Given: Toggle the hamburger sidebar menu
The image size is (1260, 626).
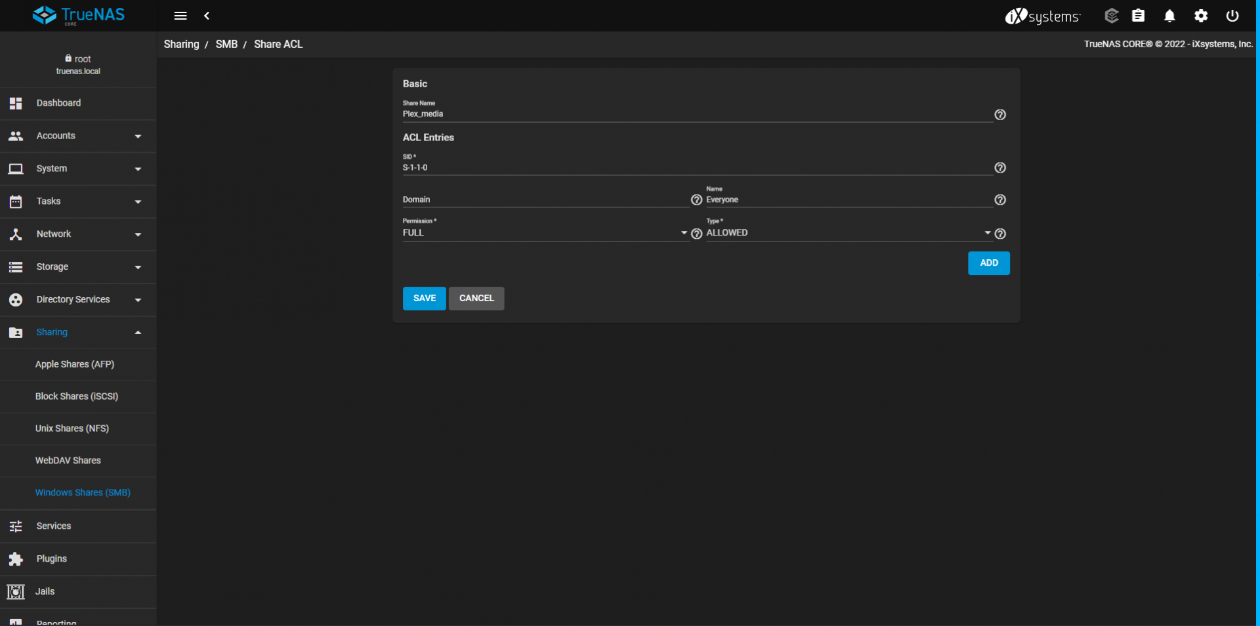Looking at the screenshot, I should 180,16.
